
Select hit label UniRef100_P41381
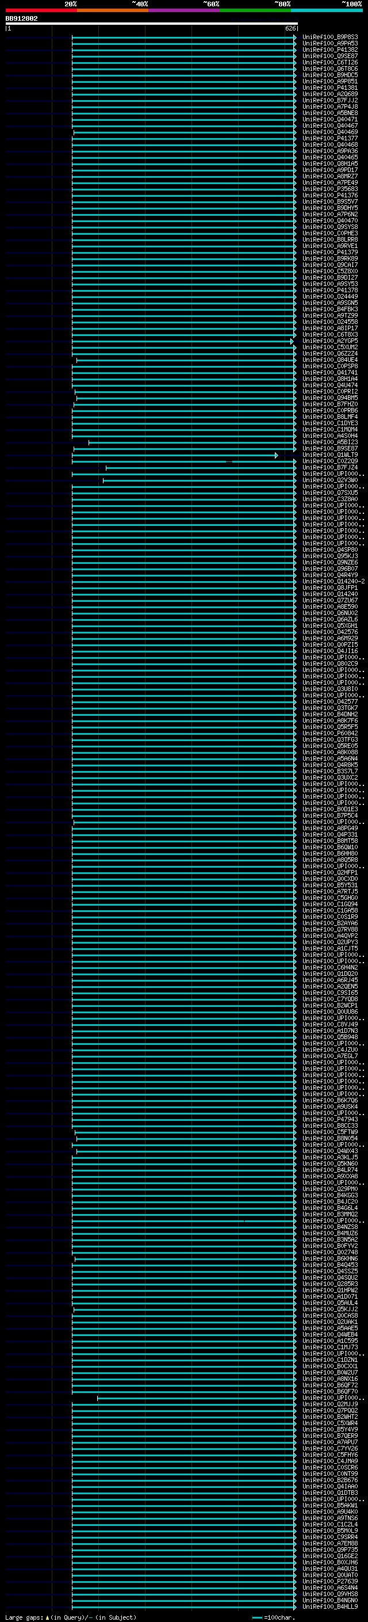click(x=330, y=87)
